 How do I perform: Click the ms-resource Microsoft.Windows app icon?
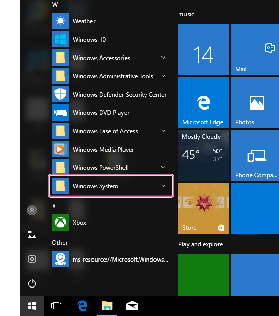(x=60, y=259)
